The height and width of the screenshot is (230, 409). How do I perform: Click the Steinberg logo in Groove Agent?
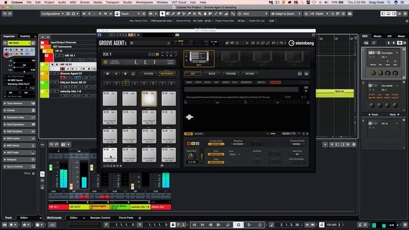click(x=301, y=43)
